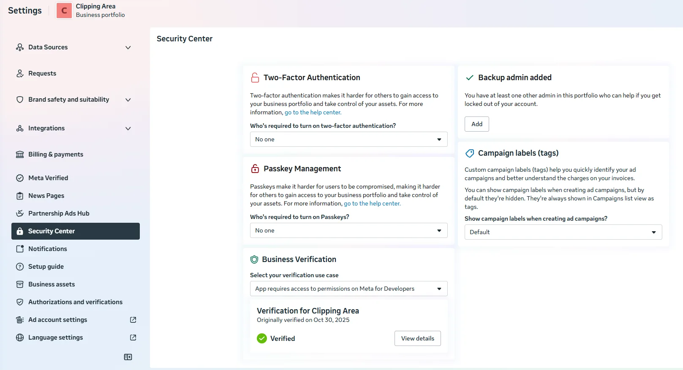Click the Billing & payments bank icon
The width and height of the screenshot is (683, 370).
tap(20, 154)
